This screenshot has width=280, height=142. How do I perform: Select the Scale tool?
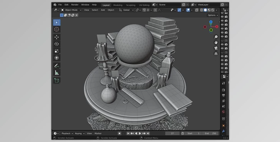57,51
